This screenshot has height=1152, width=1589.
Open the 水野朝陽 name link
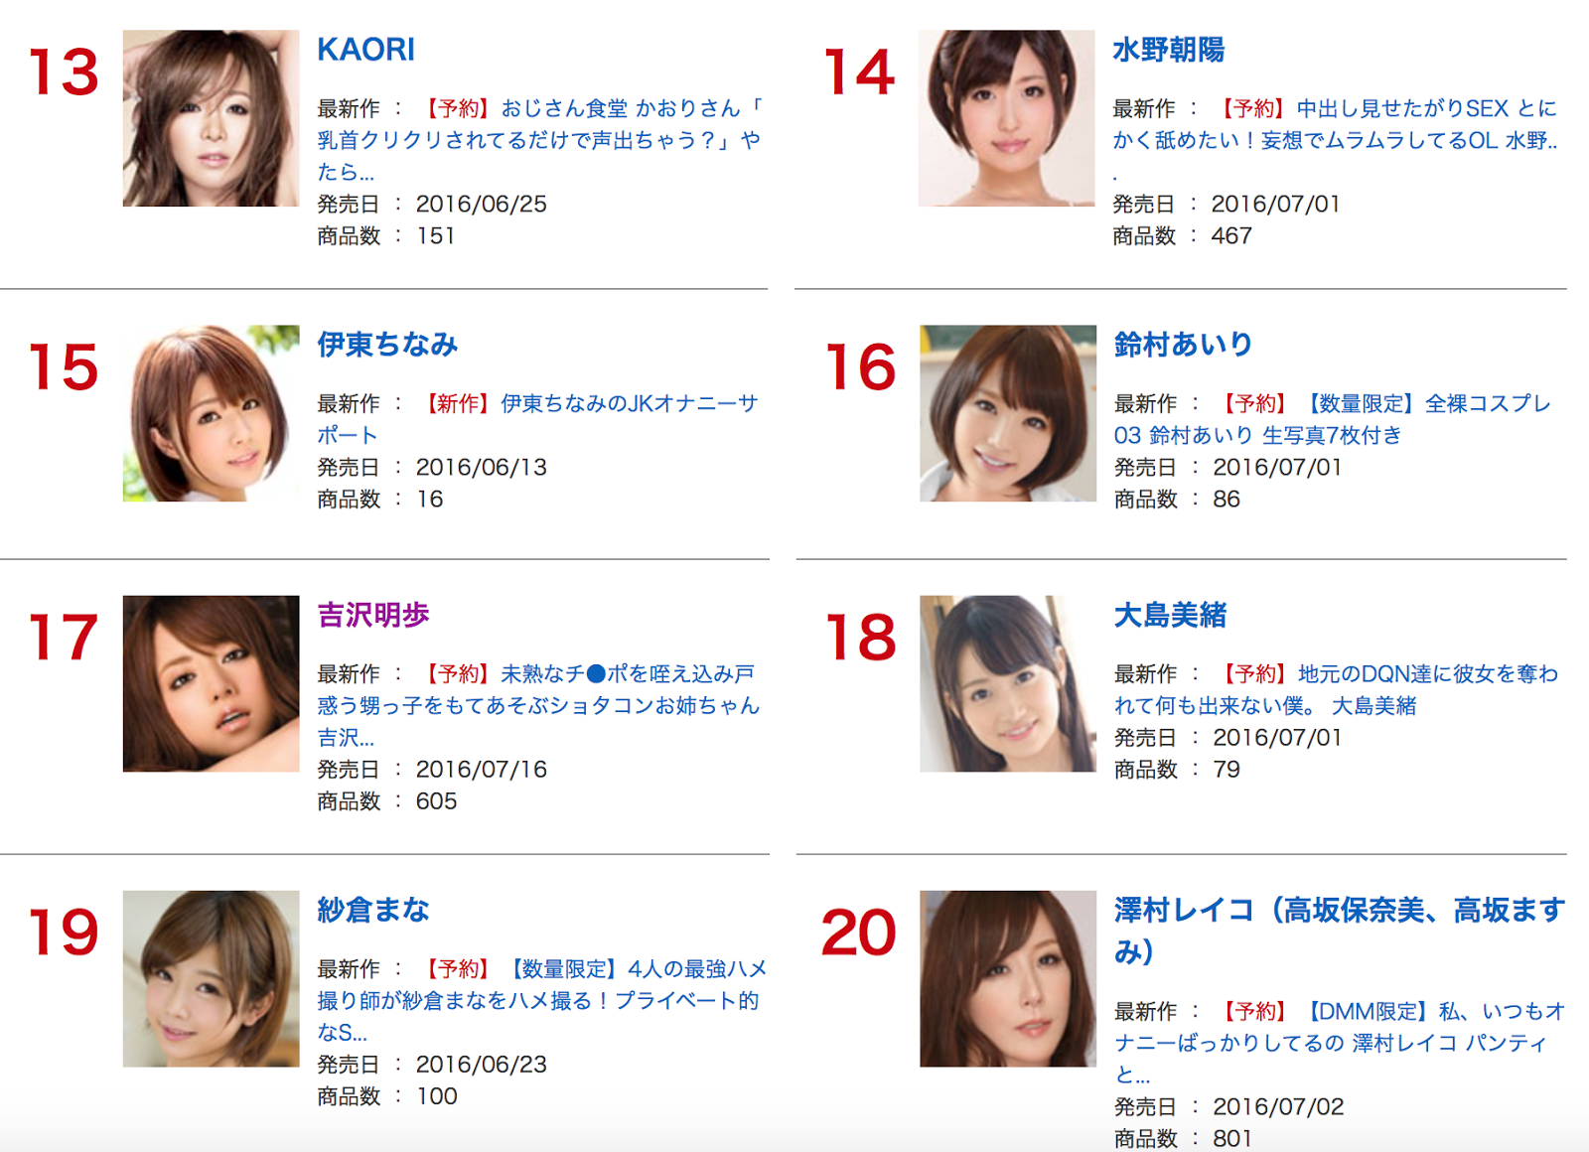pyautogui.click(x=1168, y=50)
